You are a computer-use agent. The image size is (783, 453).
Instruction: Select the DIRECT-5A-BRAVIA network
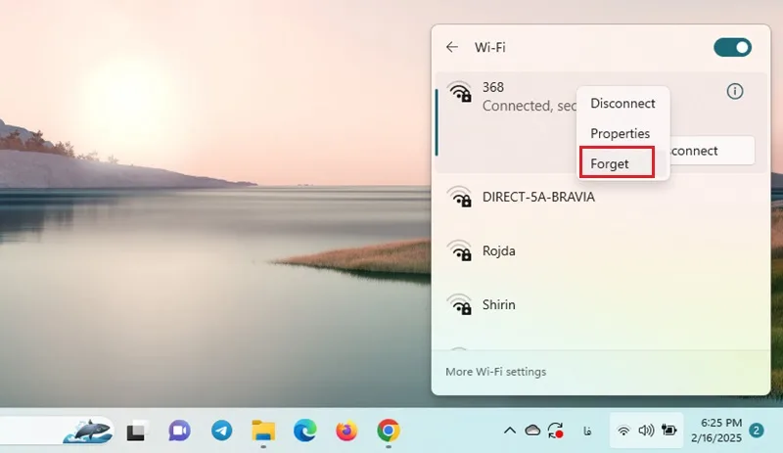pyautogui.click(x=601, y=198)
